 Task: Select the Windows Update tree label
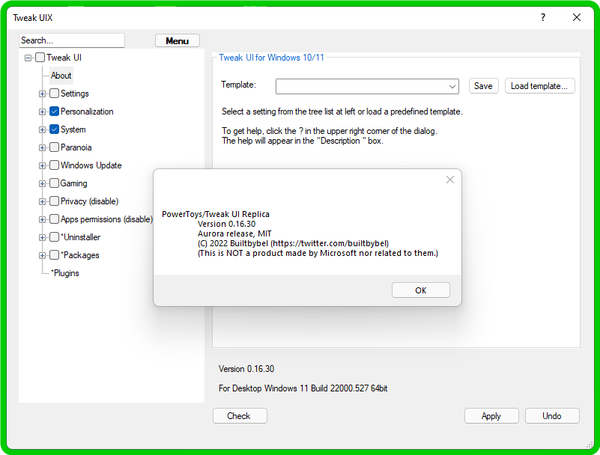coord(91,165)
